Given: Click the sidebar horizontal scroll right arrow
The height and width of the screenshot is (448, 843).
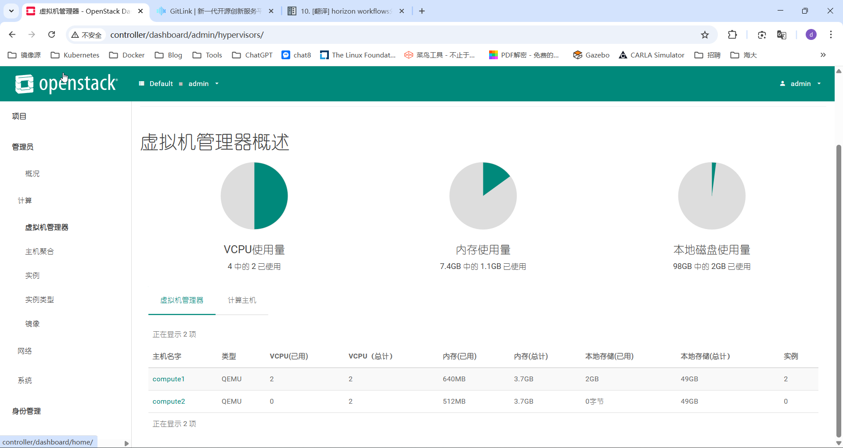Looking at the screenshot, I should [126, 443].
